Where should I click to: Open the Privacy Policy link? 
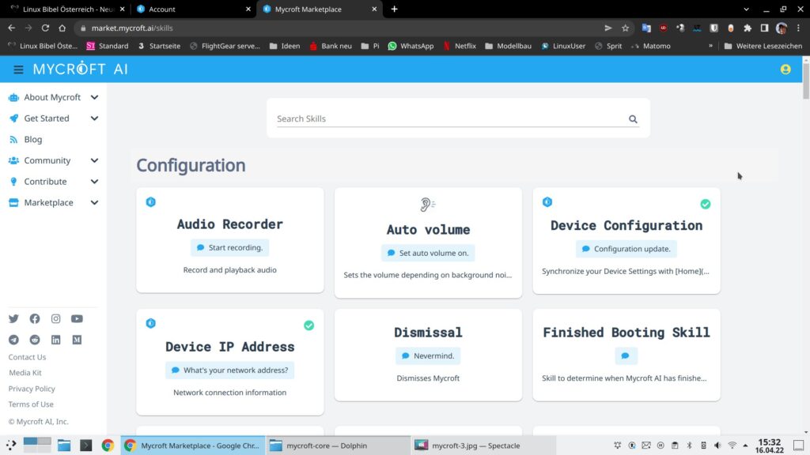point(32,389)
